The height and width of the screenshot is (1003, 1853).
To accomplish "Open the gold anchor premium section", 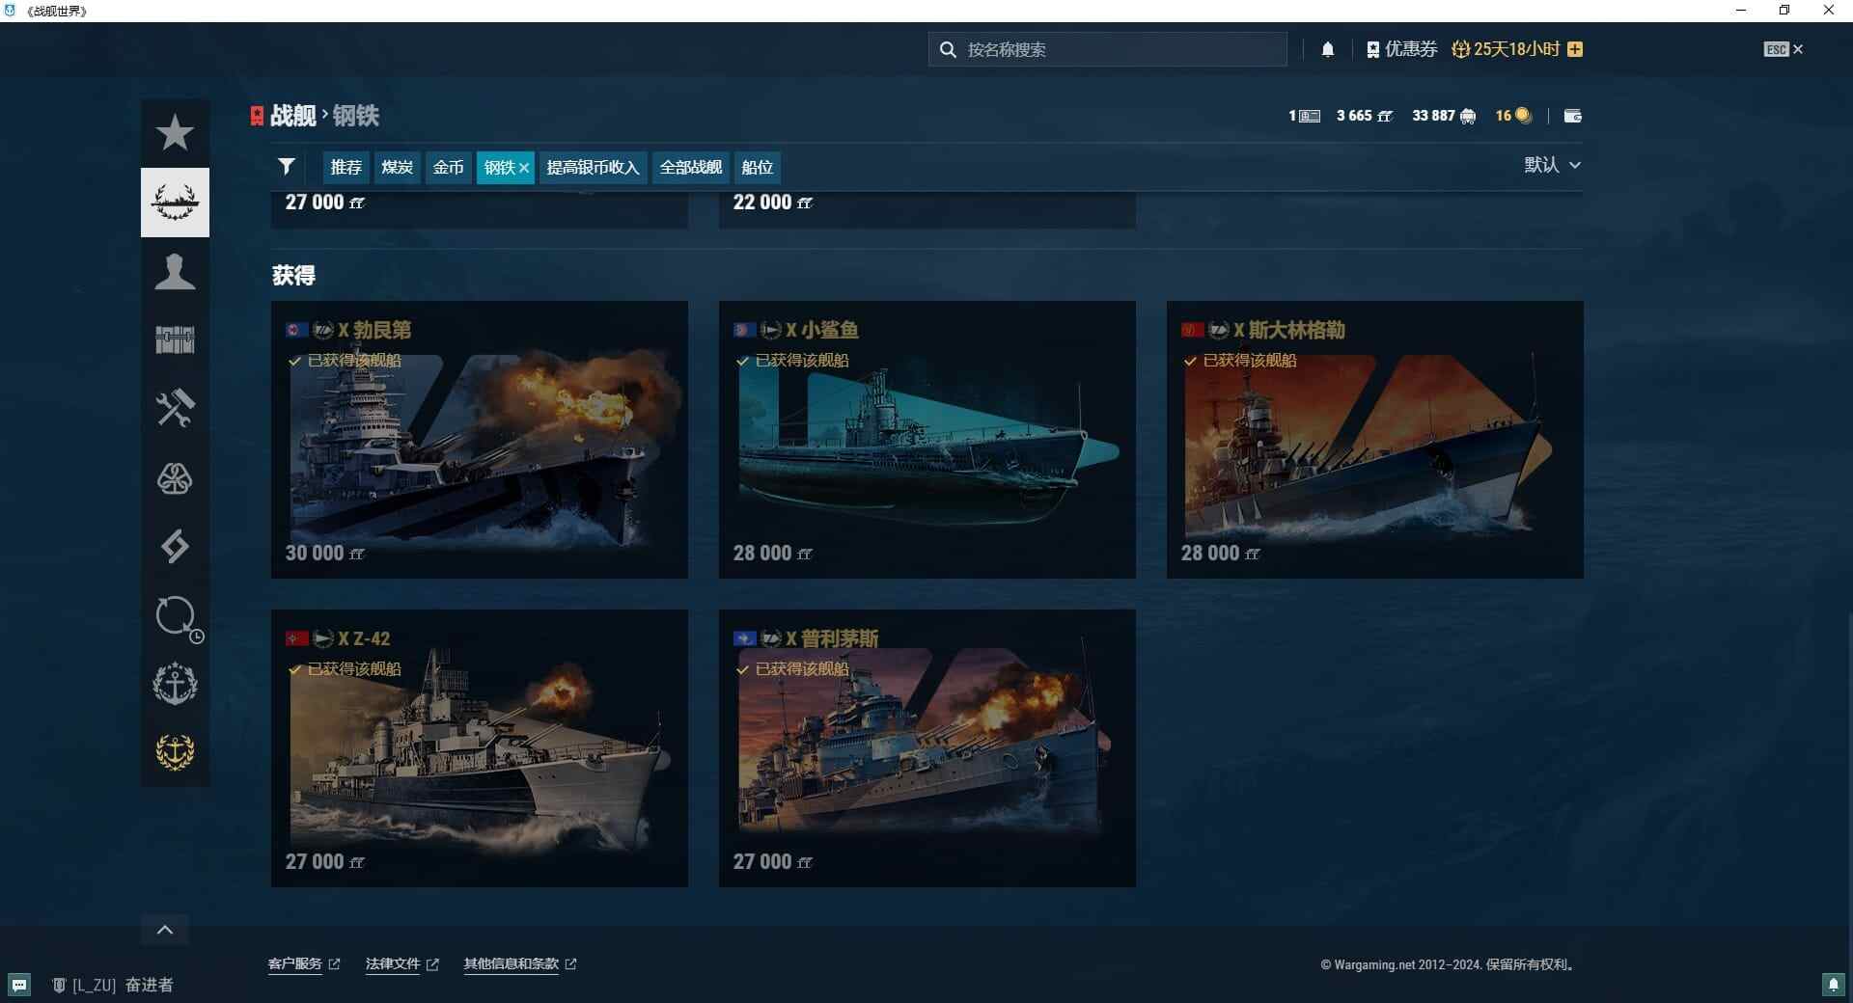I will (175, 753).
